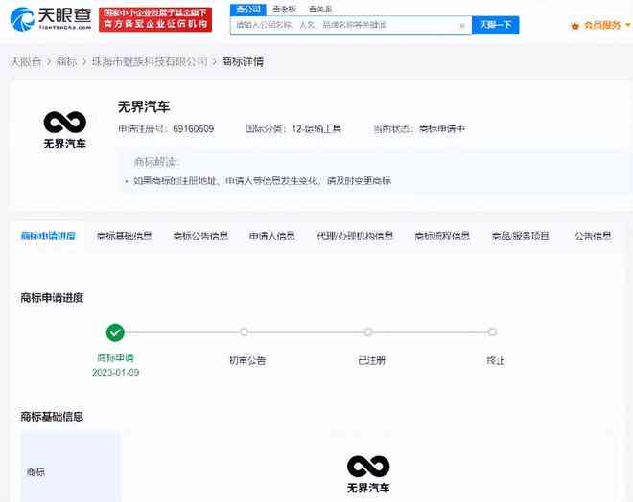
Task: Click the 商标基础信息 section heading
Action: tap(52, 417)
